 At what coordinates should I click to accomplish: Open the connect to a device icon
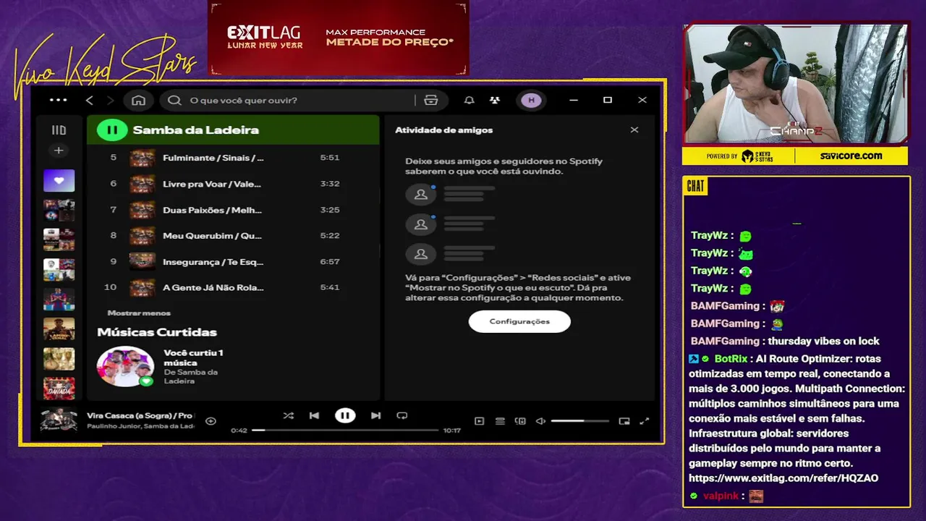point(519,421)
